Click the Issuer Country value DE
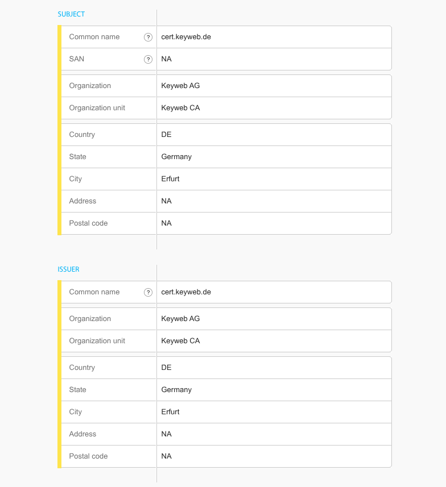The image size is (446, 487). [x=166, y=368]
